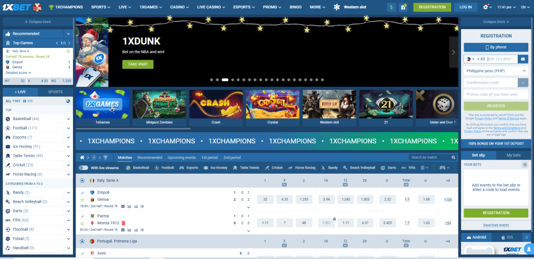Click the trophy icon in breadcrumb

coord(105,158)
